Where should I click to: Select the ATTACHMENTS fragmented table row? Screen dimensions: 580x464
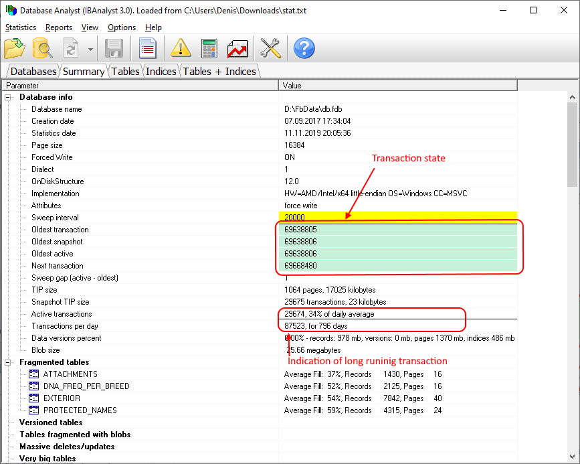coord(70,374)
